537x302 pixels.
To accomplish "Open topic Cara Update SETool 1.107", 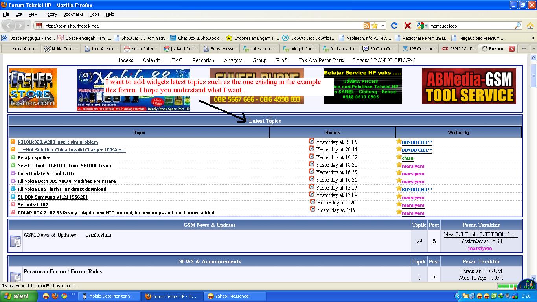I will [46, 173].
